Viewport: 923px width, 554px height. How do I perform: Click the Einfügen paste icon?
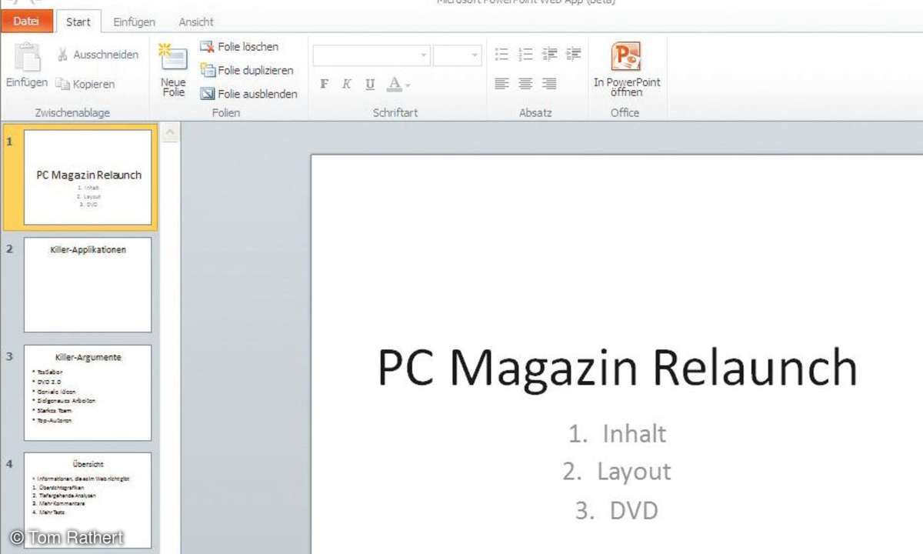pyautogui.click(x=27, y=58)
